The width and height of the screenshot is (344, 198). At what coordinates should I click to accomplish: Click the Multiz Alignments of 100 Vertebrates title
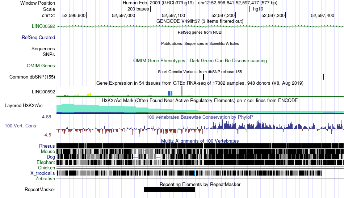click(x=200, y=141)
